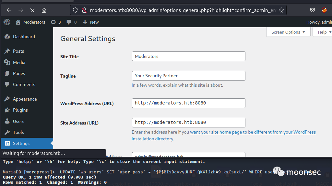This screenshot has height=186, width=332.
Task: Click the browser back arrow
Action: tap(9, 10)
